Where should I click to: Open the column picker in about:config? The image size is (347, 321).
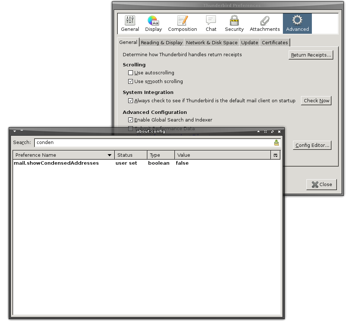click(276, 155)
